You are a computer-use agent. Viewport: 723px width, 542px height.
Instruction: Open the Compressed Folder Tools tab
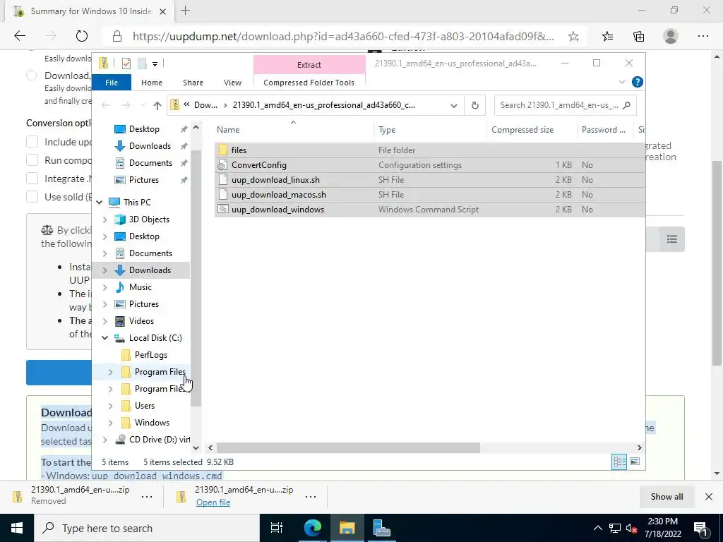309,83
